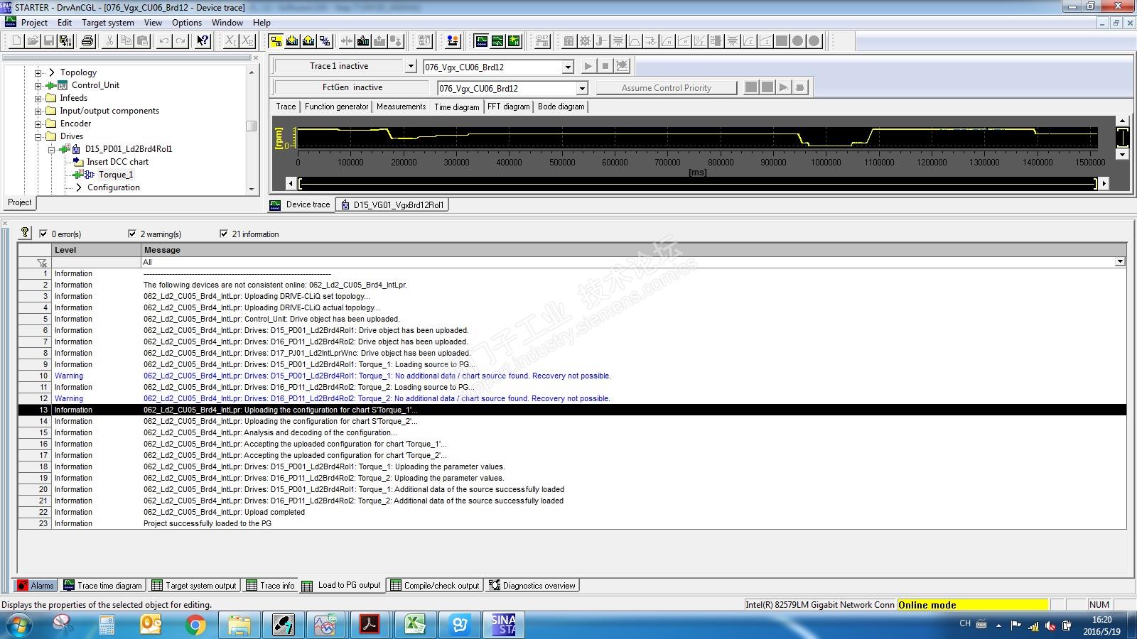Expand Input/output components folder node

pos(38,111)
